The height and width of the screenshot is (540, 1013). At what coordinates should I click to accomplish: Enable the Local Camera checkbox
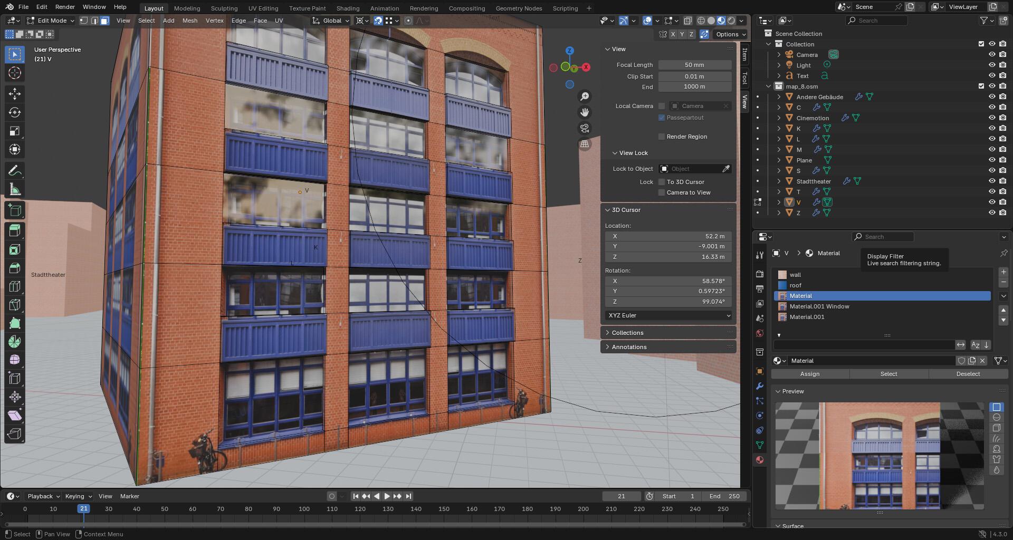pos(662,106)
